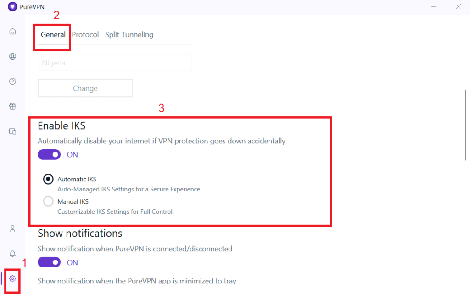Click the PureVPN logo icon
The height and width of the screenshot is (294, 470).
(12, 6)
